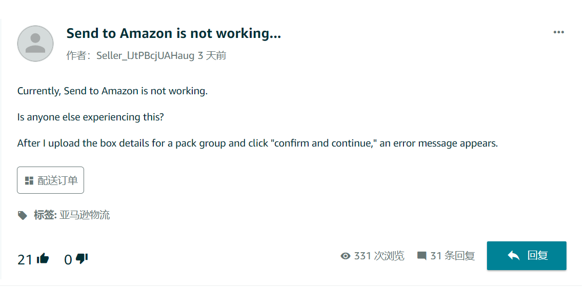Click the thumbs up like icon

click(x=43, y=258)
